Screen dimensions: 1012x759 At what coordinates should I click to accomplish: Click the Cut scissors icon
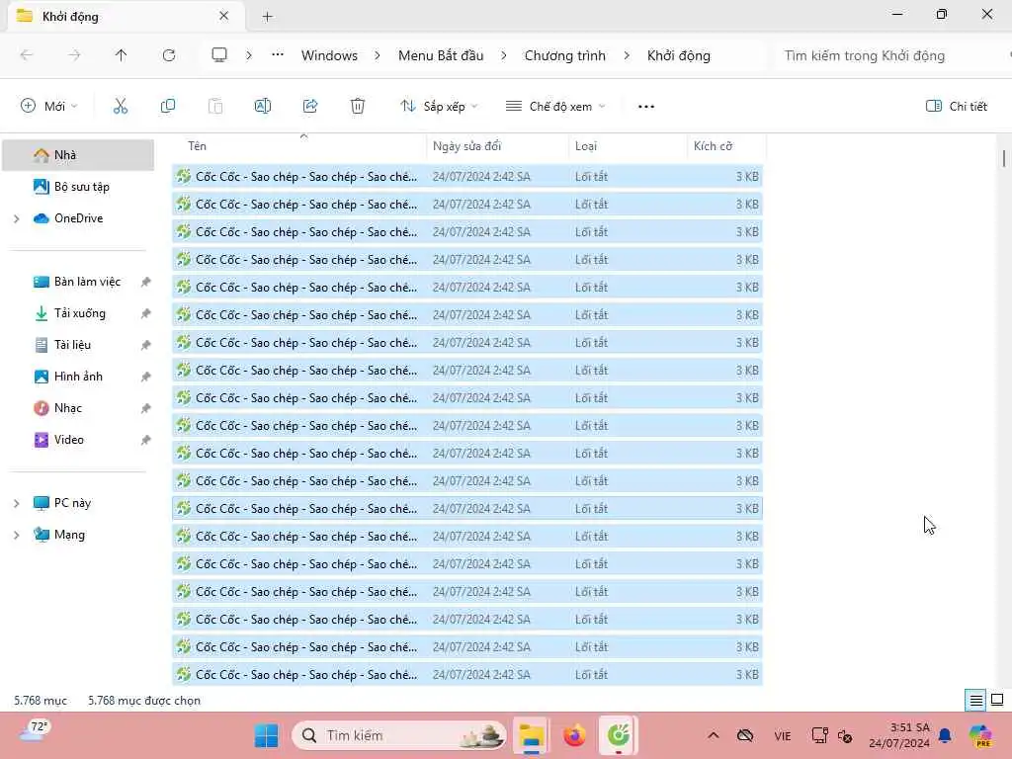point(120,107)
